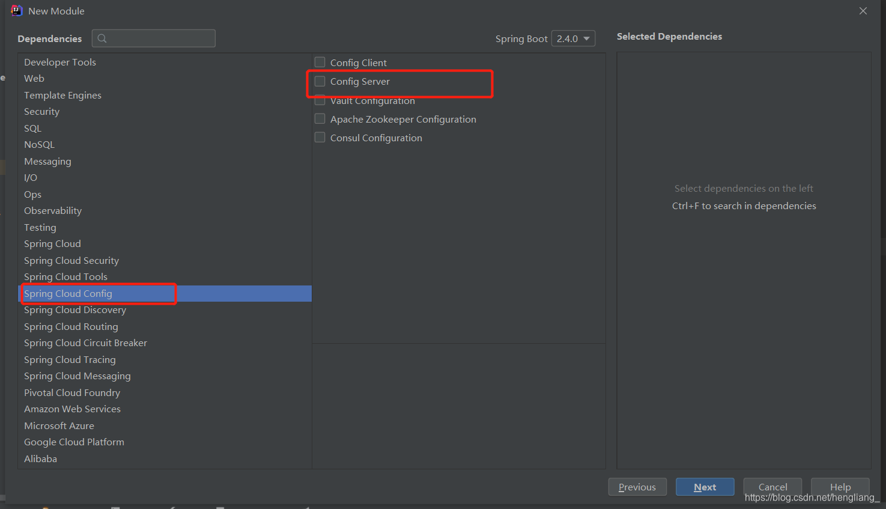
Task: Select Spring Cloud Tracing category
Action: [x=165, y=359]
